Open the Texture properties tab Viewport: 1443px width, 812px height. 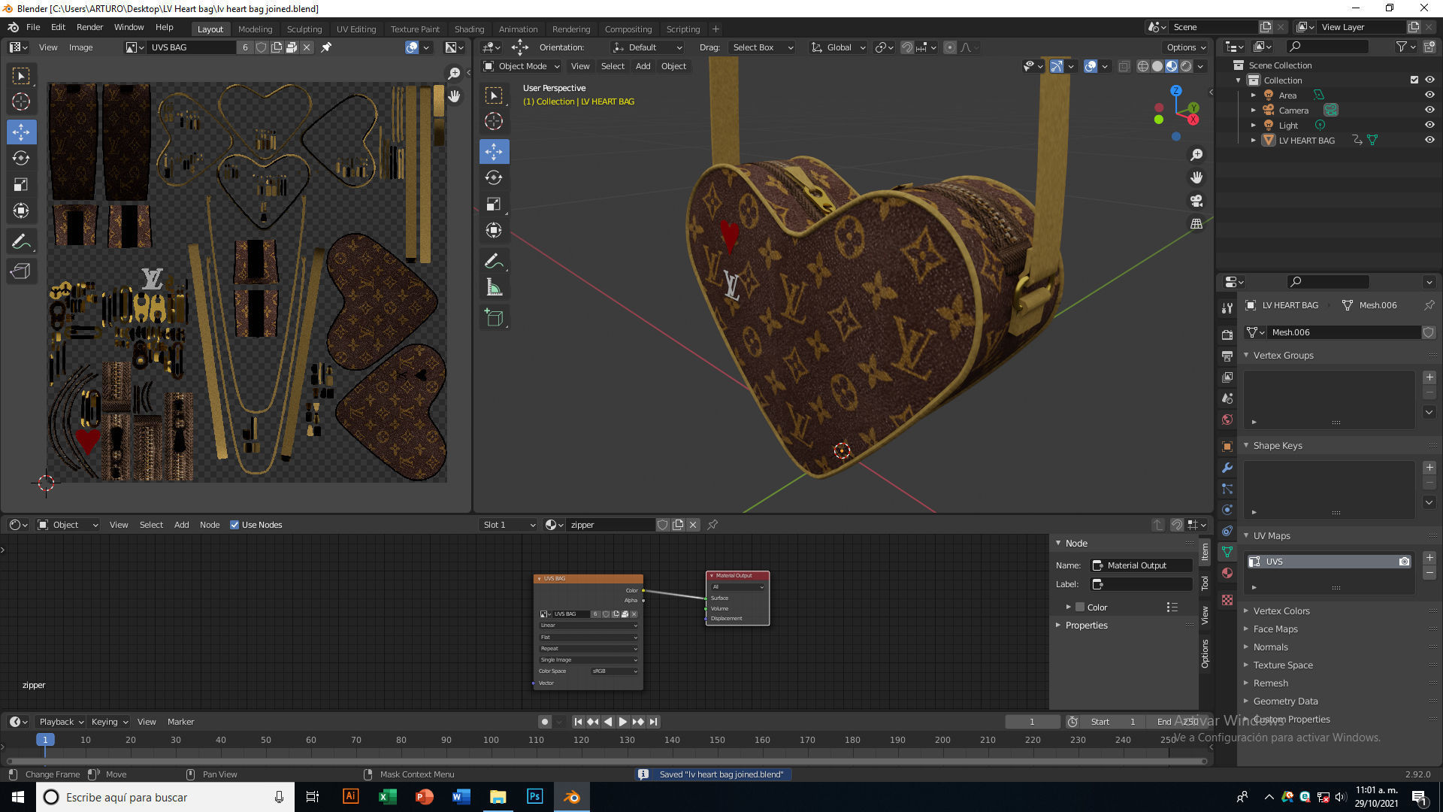pos(1227,600)
